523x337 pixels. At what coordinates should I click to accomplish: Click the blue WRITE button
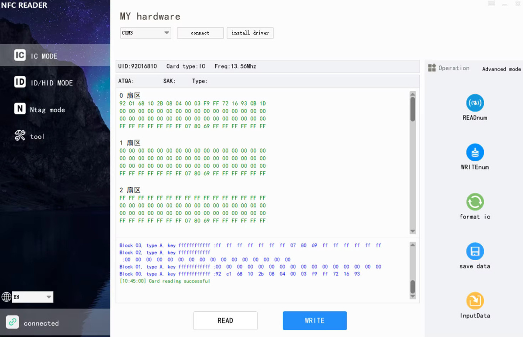pyautogui.click(x=315, y=320)
